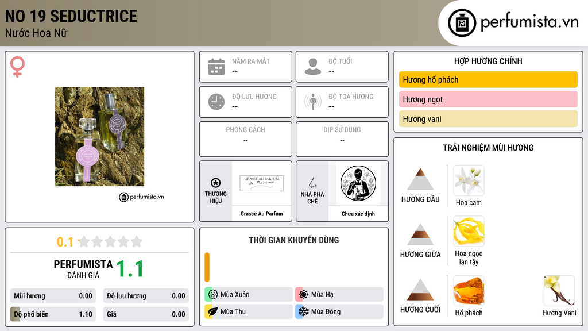Viewport: 588px width, 331px height.
Task: Click the Grasse Au Parfum brand logo image
Action: click(262, 183)
